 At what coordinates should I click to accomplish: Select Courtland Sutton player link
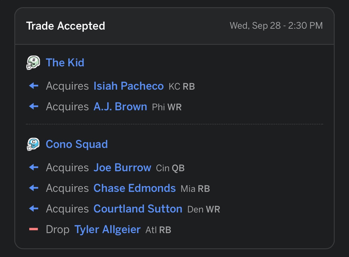[138, 209]
